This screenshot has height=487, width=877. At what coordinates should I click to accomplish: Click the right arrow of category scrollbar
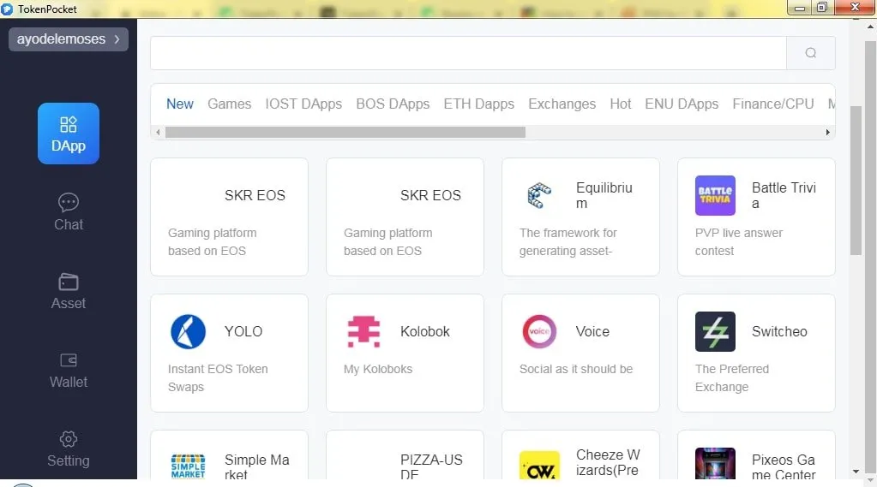click(x=828, y=133)
